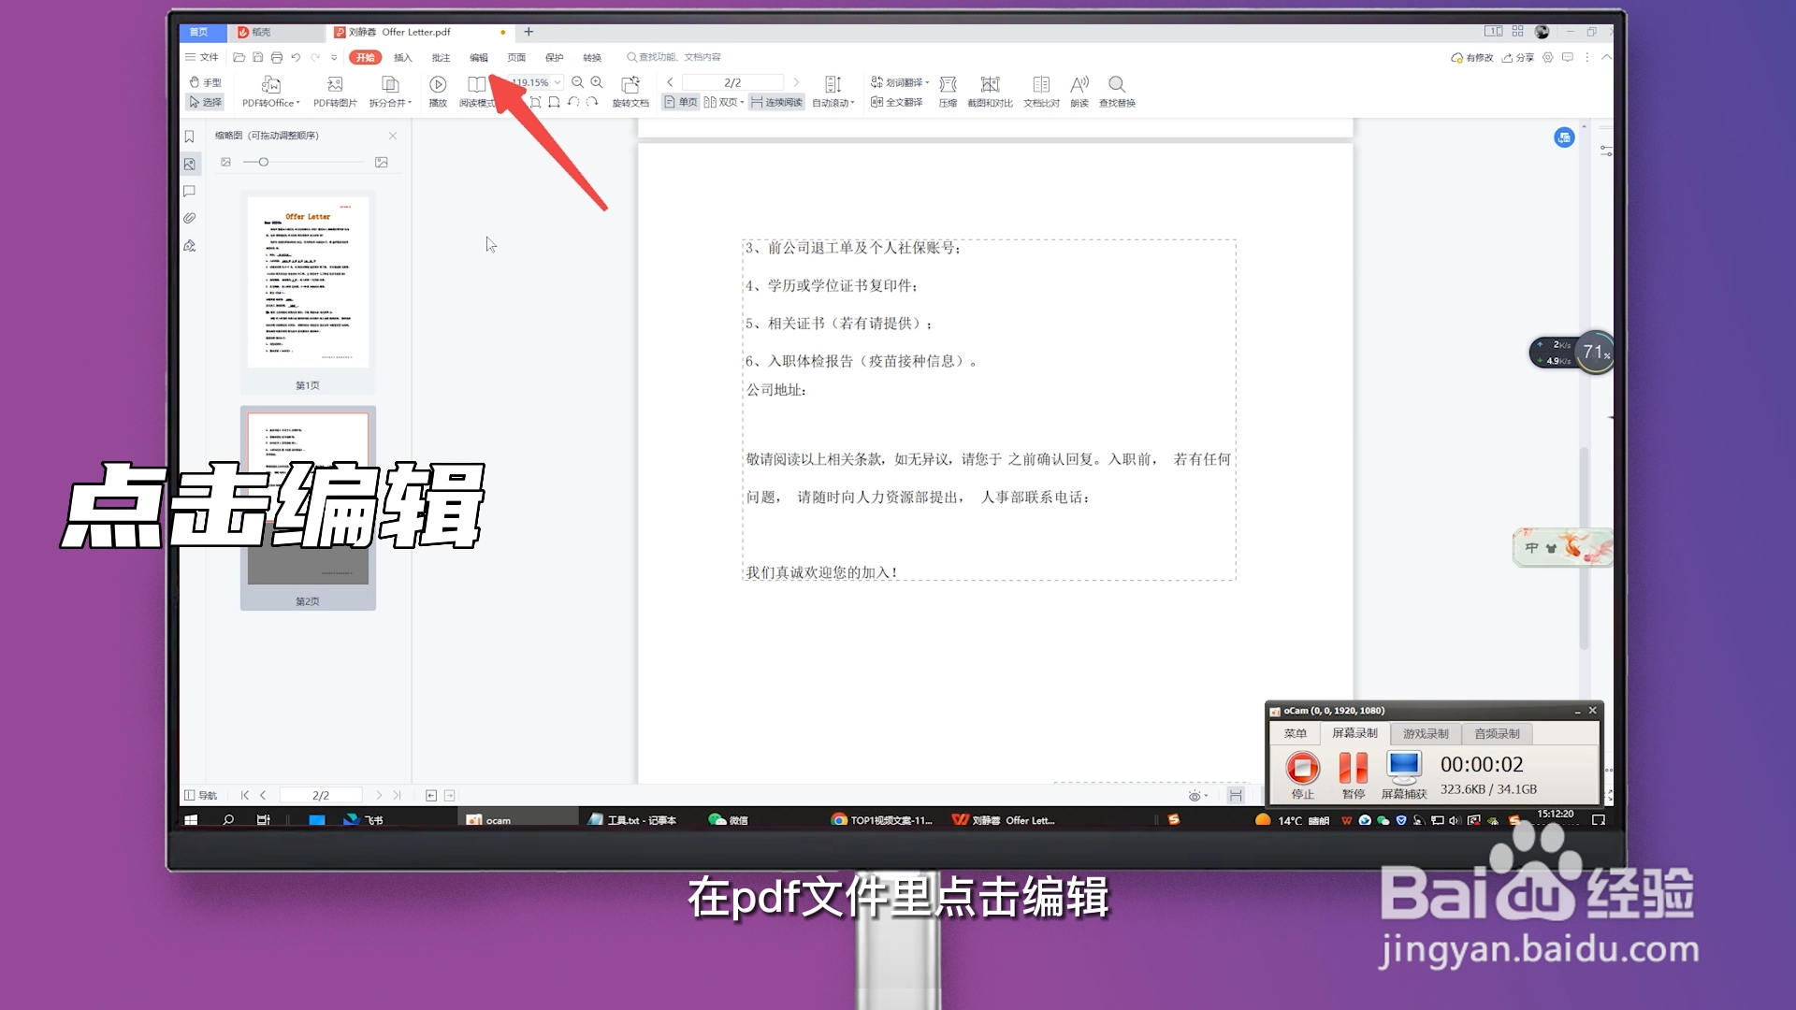Open the 查找替换 find and replace tool
The height and width of the screenshot is (1010, 1796).
point(1117,89)
